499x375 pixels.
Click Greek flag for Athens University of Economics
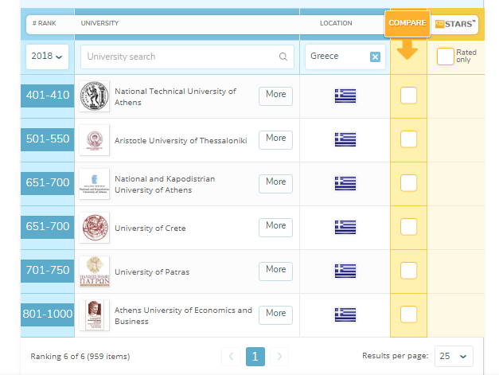click(x=345, y=314)
